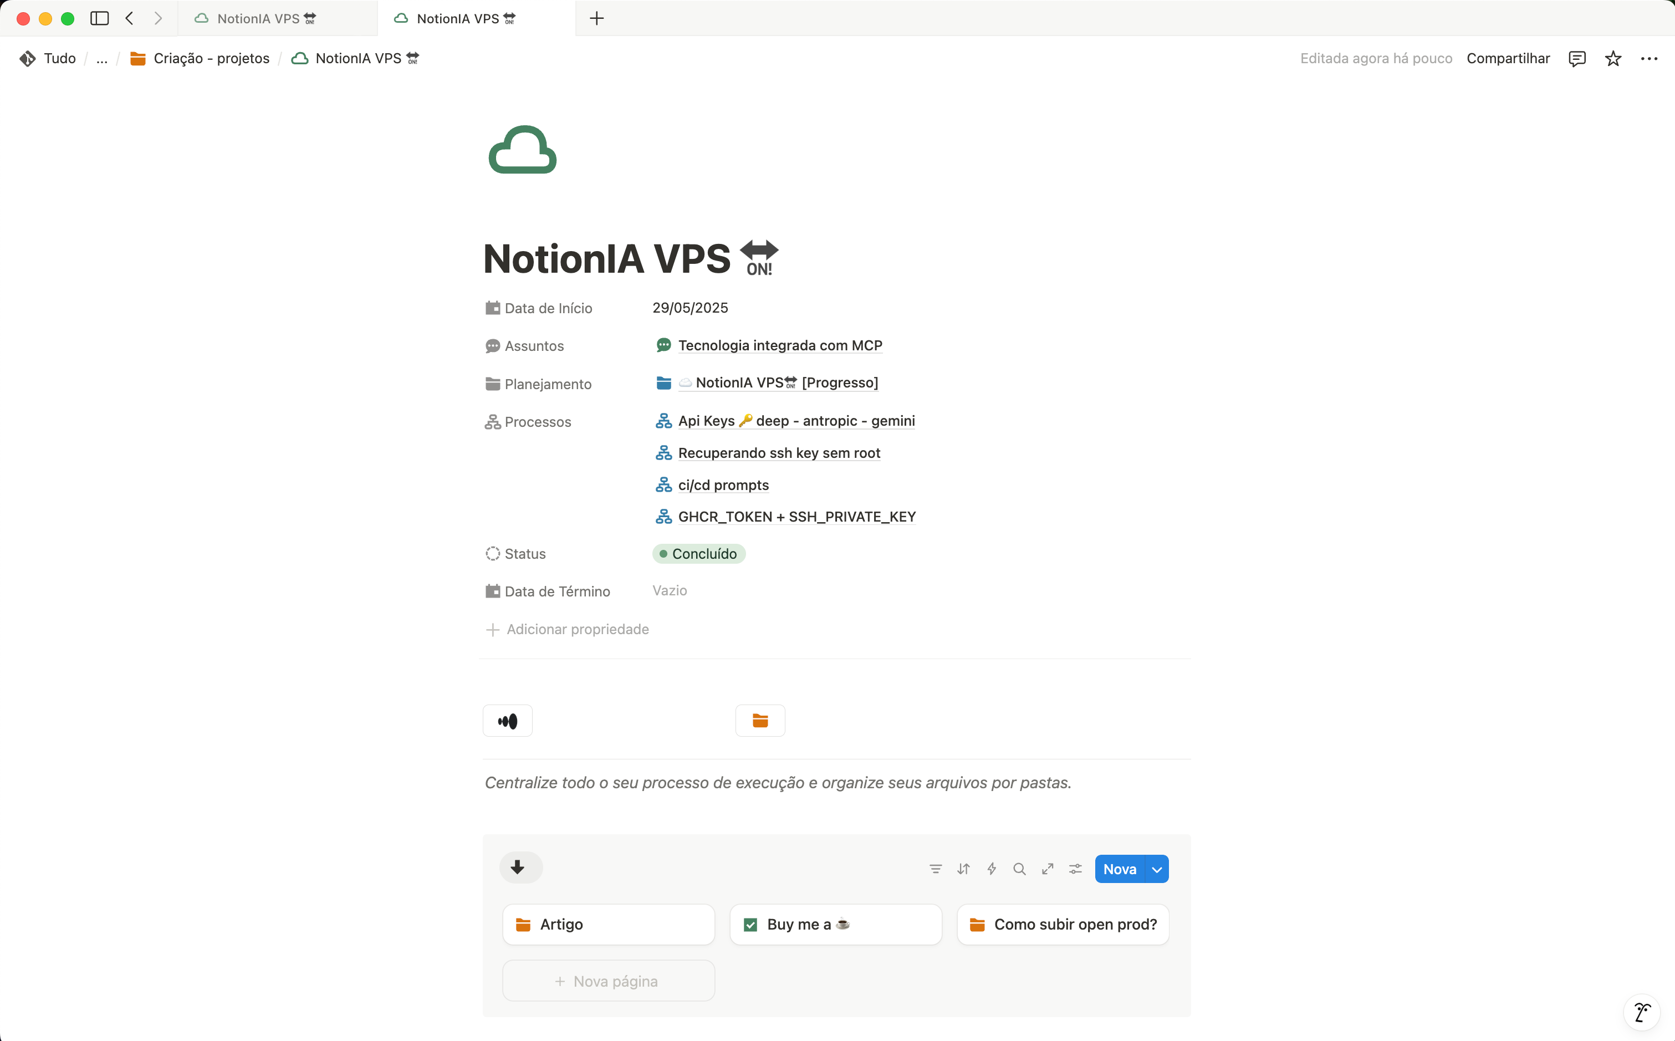1675x1041 pixels.
Task: Open Criação - projetos breadcrumb
Action: [200, 59]
